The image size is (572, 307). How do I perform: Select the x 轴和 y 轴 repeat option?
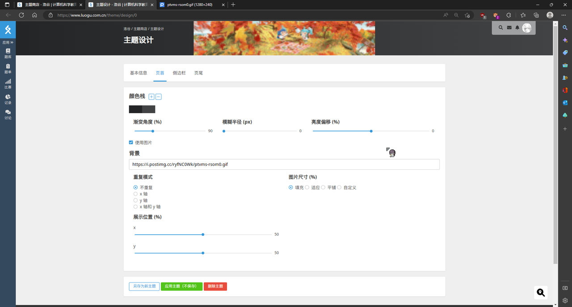(135, 207)
